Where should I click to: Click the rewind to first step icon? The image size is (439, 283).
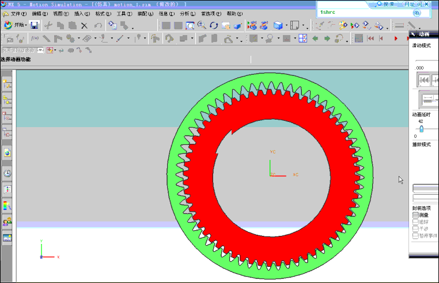(370, 39)
